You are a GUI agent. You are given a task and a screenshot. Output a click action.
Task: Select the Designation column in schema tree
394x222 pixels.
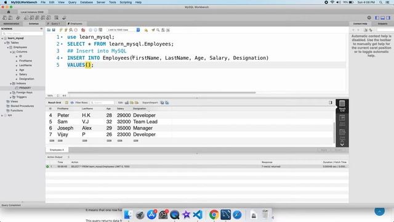click(x=26, y=79)
